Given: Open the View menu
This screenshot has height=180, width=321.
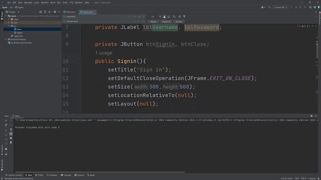Looking at the screenshot, I should click(x=20, y=2).
